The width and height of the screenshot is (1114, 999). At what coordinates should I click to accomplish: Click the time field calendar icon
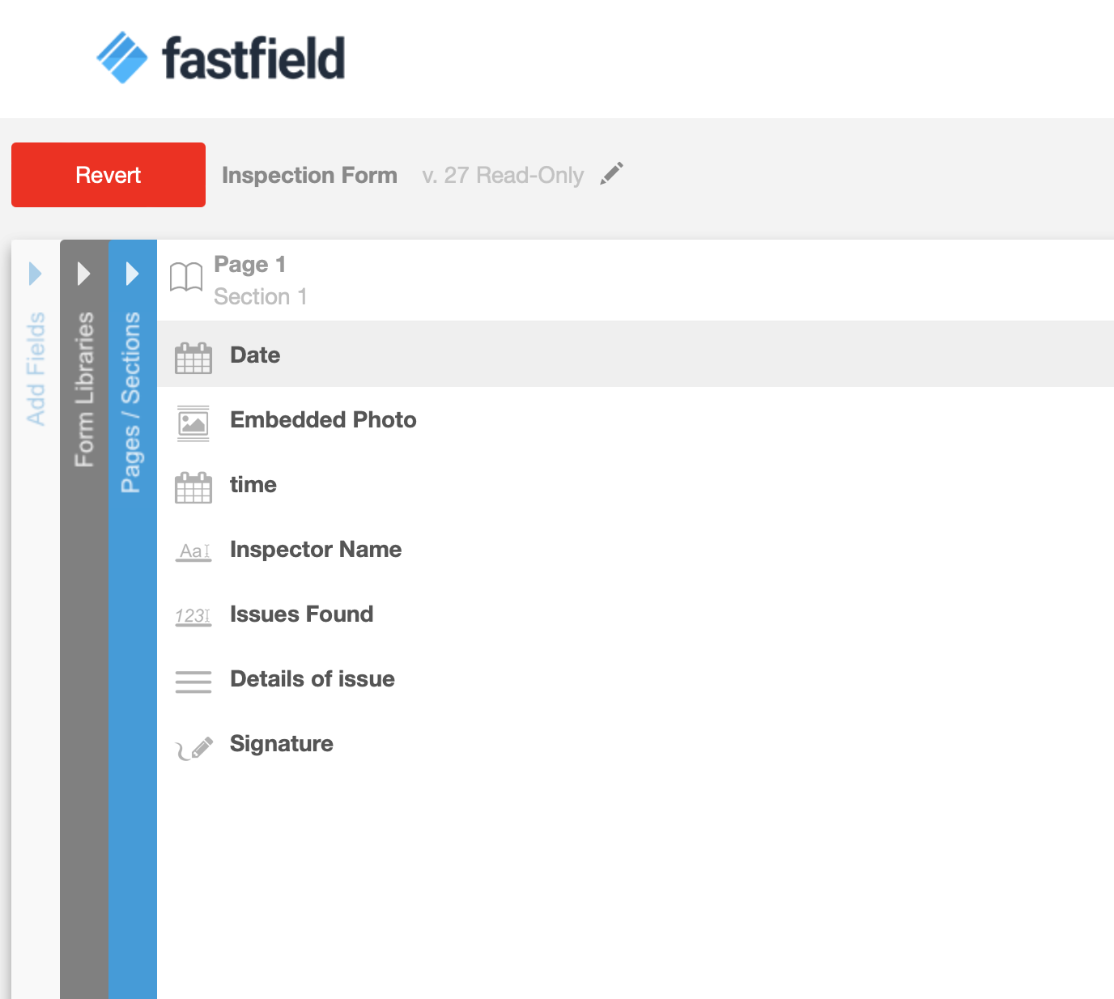coord(193,487)
